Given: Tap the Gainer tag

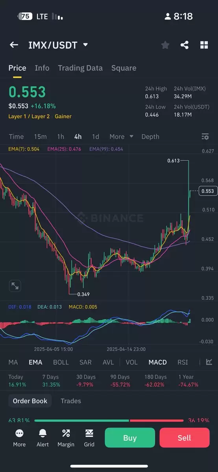Looking at the screenshot, I should [63, 116].
